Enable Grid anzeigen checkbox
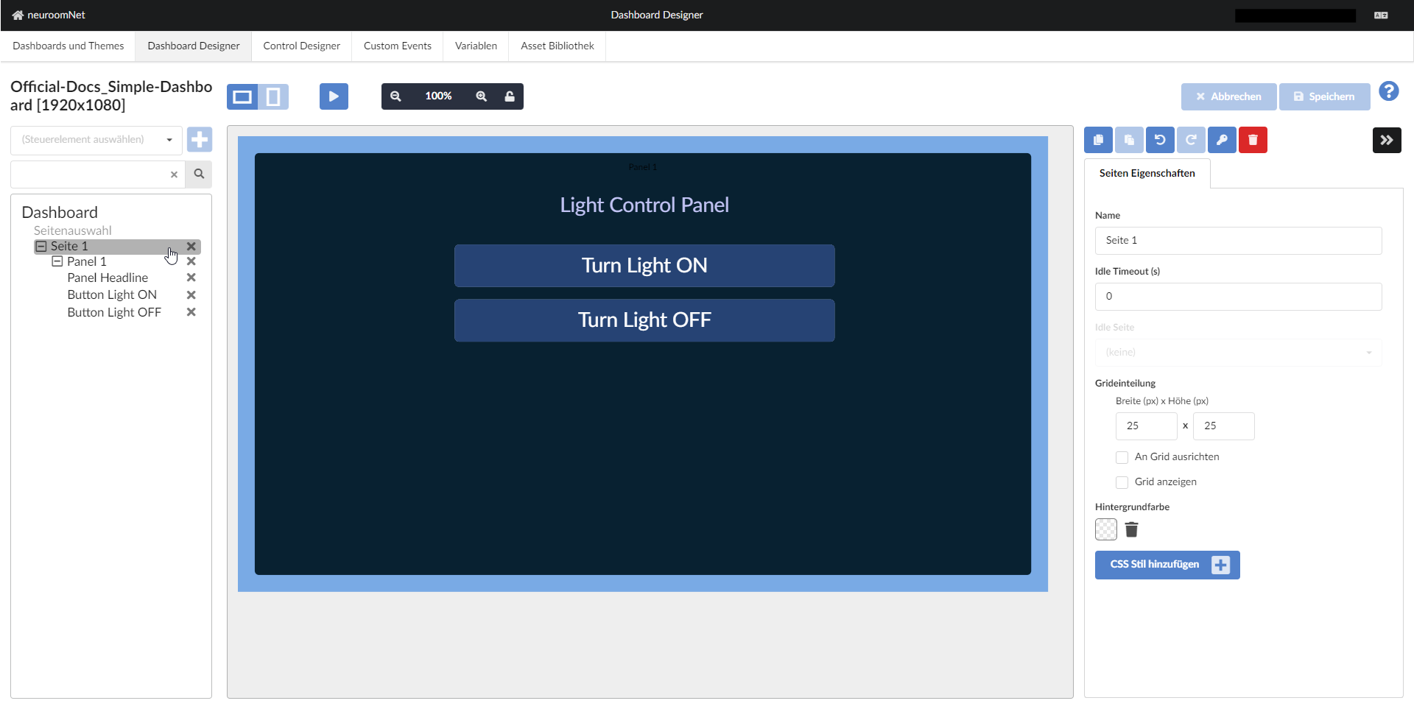This screenshot has width=1414, height=709. pyautogui.click(x=1122, y=482)
